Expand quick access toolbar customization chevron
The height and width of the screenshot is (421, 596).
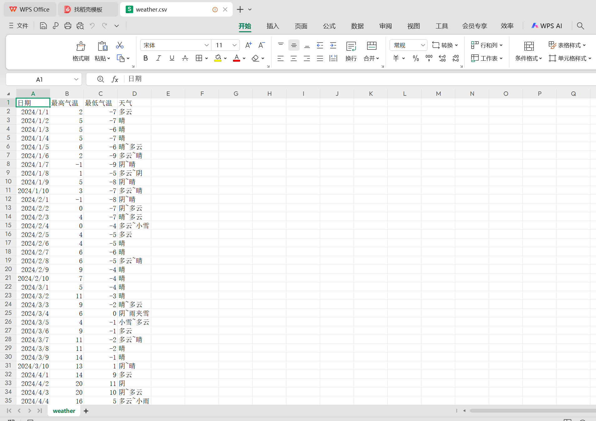pyautogui.click(x=117, y=26)
